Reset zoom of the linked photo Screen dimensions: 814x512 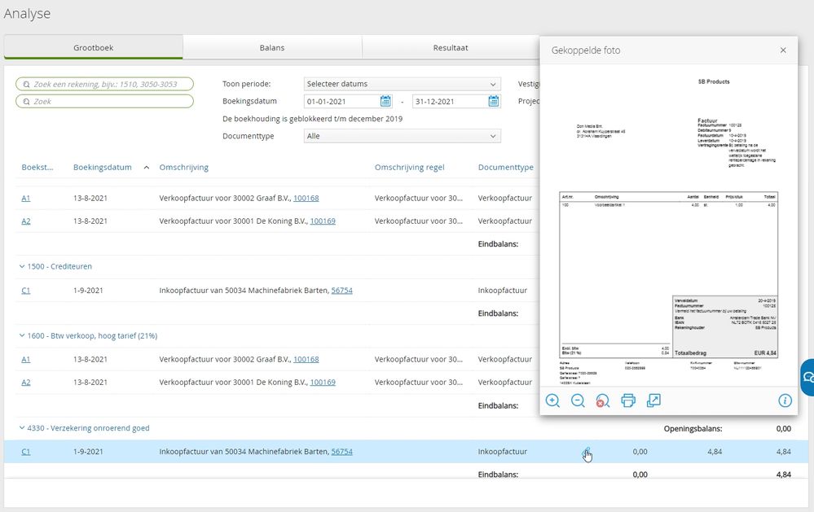click(603, 400)
